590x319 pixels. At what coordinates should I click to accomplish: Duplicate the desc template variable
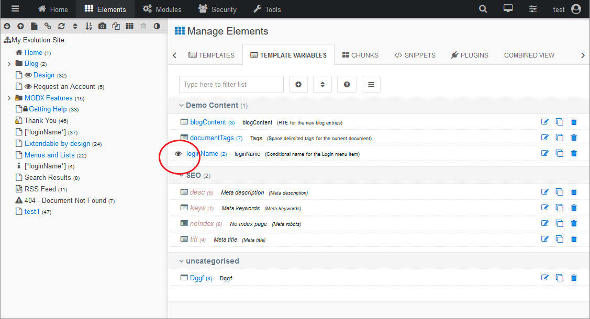point(559,191)
